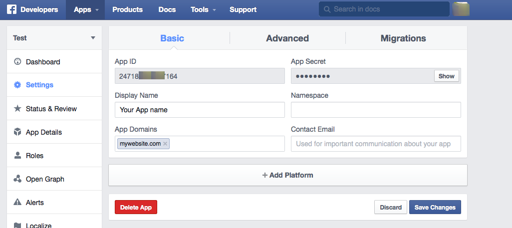This screenshot has height=228, width=512.
Task: Expand the Test app selector dropdown
Action: click(54, 38)
